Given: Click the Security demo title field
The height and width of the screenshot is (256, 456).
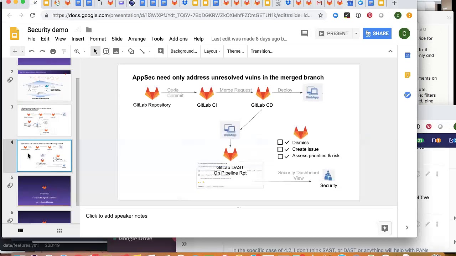Looking at the screenshot, I should tap(48, 30).
